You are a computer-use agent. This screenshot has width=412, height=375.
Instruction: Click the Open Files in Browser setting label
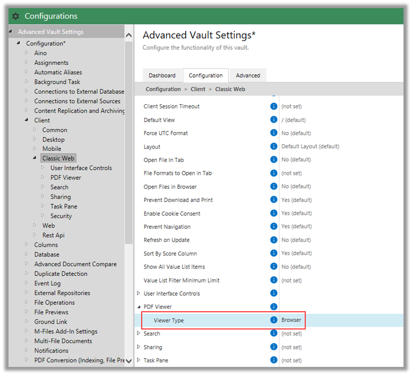(x=170, y=187)
